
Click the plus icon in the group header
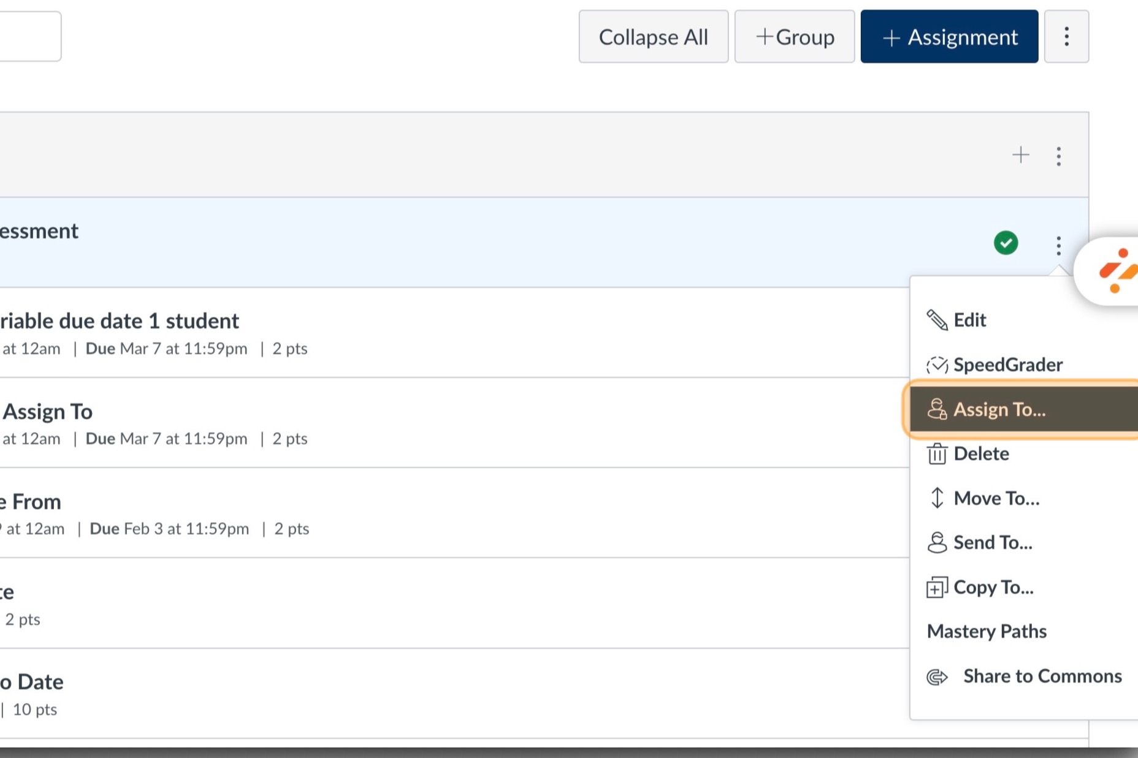[x=1021, y=155]
